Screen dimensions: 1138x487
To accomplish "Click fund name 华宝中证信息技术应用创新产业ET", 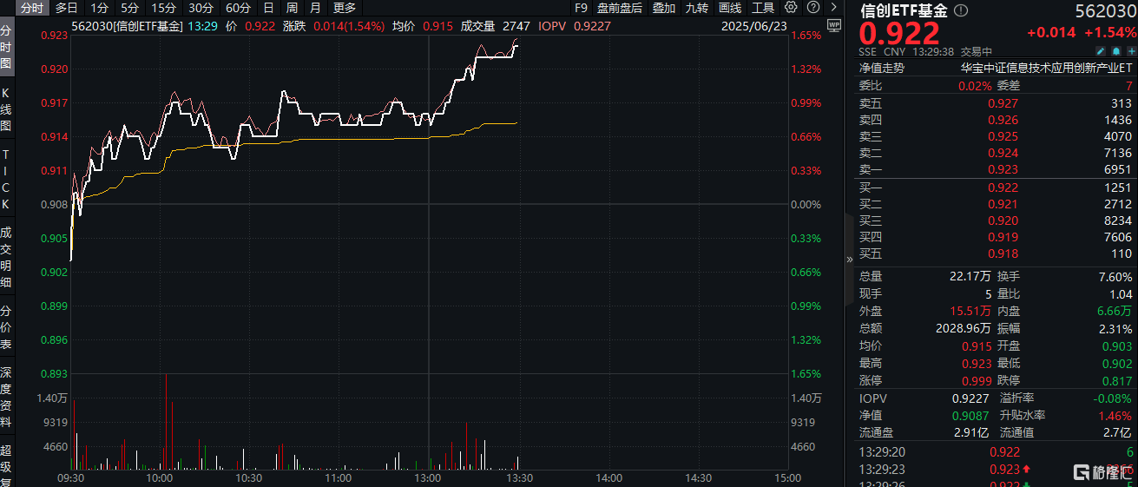I will (1046, 68).
